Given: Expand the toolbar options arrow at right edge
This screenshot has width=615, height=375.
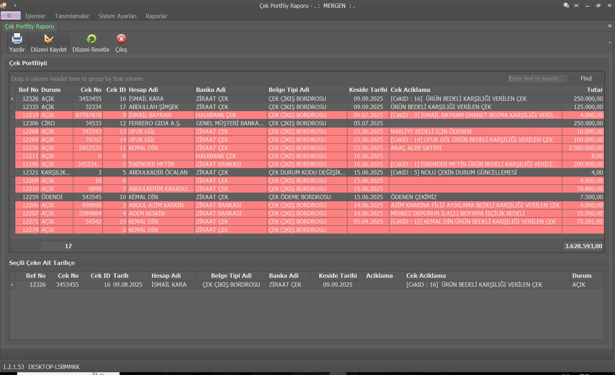Looking at the screenshot, I should [610, 43].
